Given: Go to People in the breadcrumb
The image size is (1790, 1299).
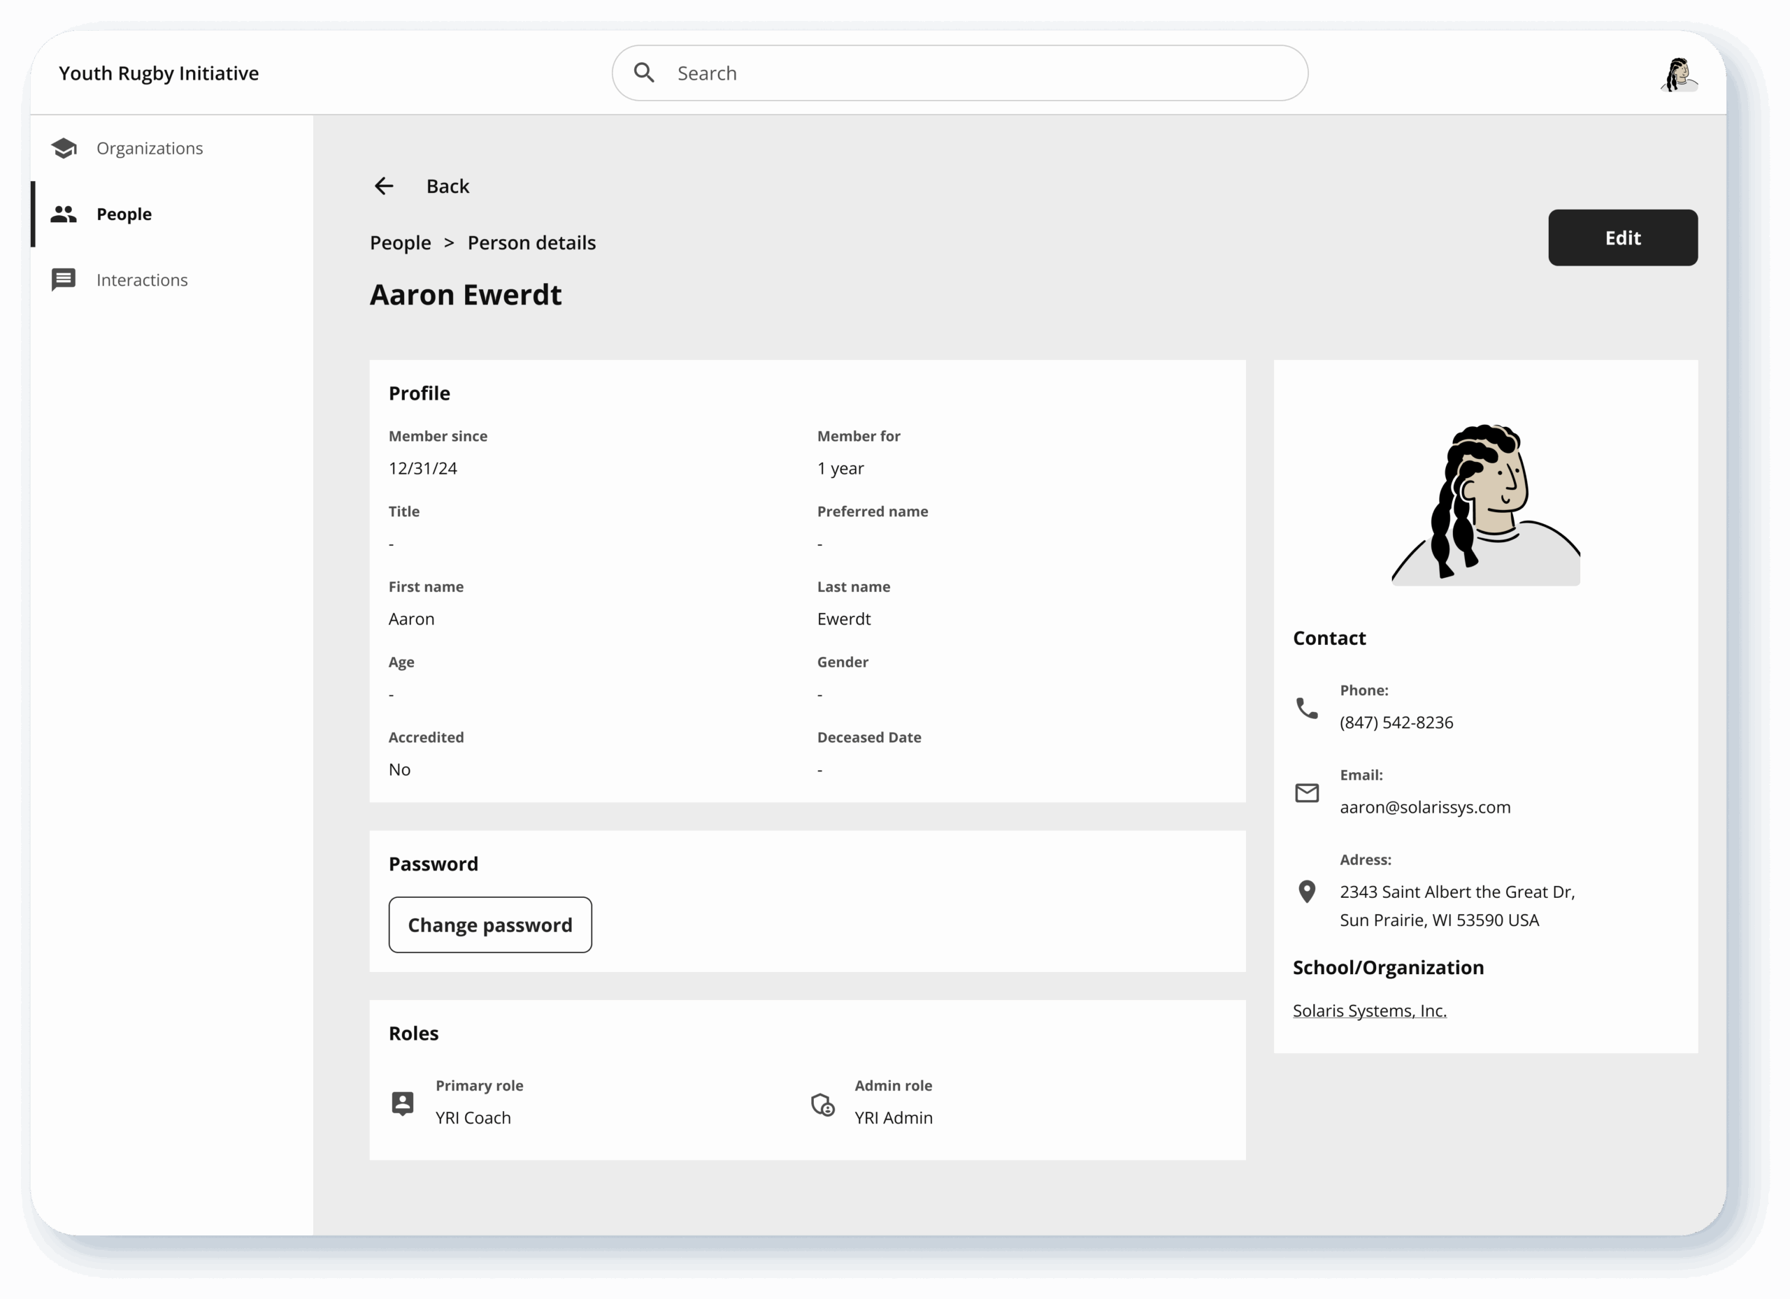Looking at the screenshot, I should [x=400, y=243].
